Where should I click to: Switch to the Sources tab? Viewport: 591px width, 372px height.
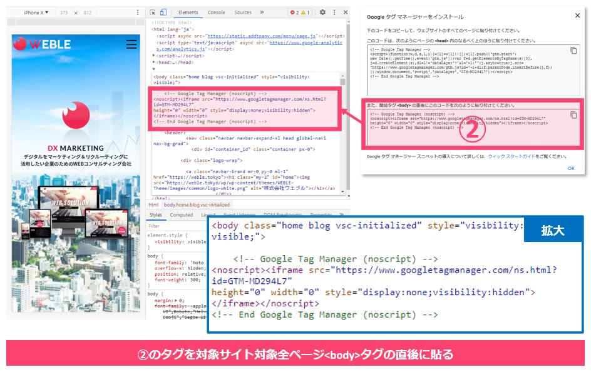243,13
